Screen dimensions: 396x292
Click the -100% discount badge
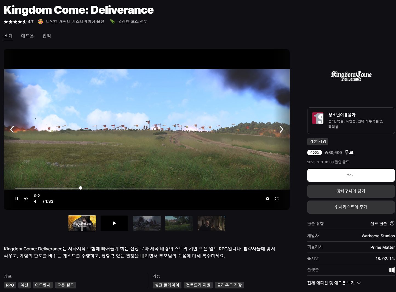pyautogui.click(x=315, y=153)
